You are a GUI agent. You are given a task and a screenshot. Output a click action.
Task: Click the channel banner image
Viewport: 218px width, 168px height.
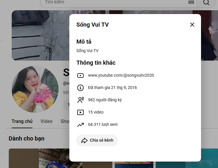click(40, 35)
